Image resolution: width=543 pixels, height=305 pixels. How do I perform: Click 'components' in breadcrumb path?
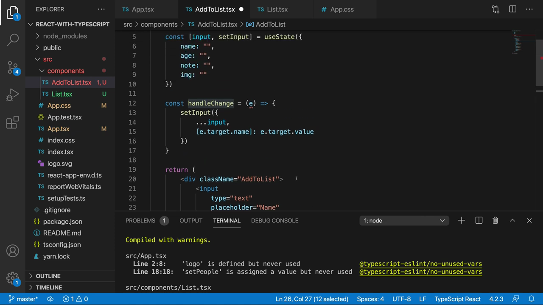point(159,25)
